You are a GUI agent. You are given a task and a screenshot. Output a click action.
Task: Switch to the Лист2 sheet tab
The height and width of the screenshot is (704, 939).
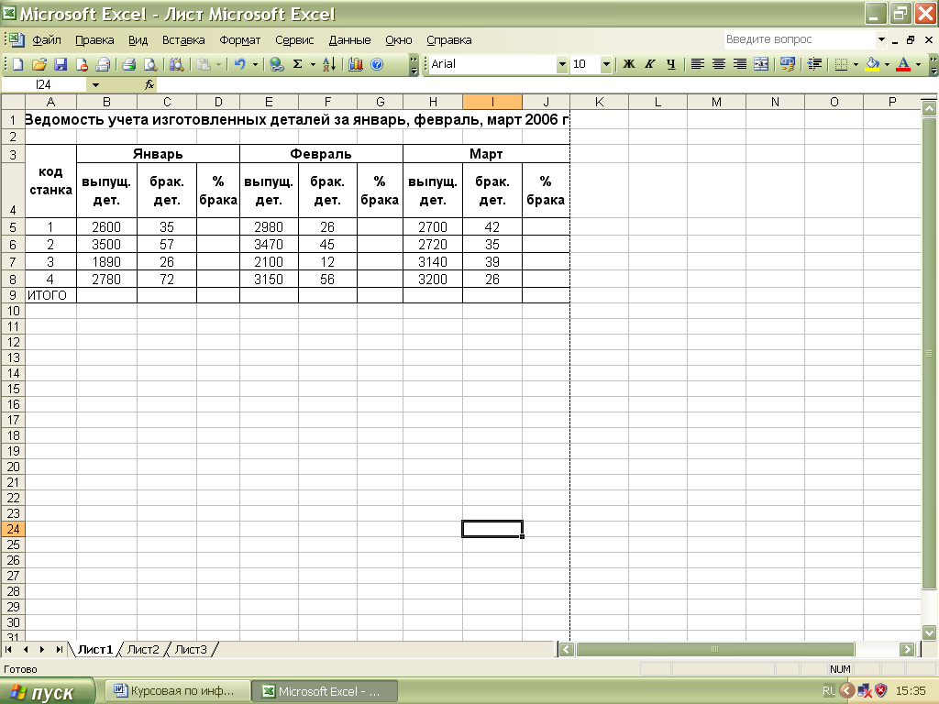point(143,649)
